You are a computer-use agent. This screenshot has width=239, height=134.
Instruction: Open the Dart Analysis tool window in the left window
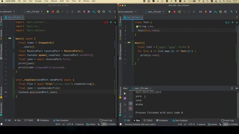pos(60,120)
